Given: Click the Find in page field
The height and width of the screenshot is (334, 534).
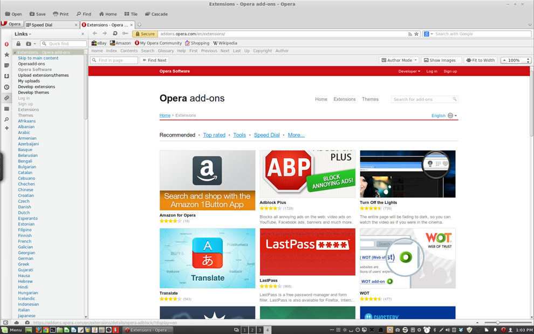Looking at the screenshot, I should pos(114,60).
